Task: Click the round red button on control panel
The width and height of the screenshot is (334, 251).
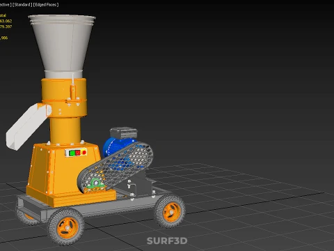Action: [84, 153]
